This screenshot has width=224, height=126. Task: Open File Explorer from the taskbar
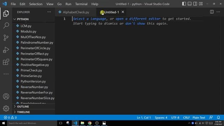[83, 123]
